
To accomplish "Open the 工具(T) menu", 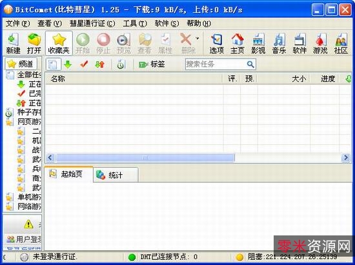I will [x=135, y=23].
